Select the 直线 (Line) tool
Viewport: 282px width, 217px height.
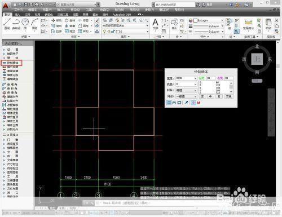click(x=7, y=24)
